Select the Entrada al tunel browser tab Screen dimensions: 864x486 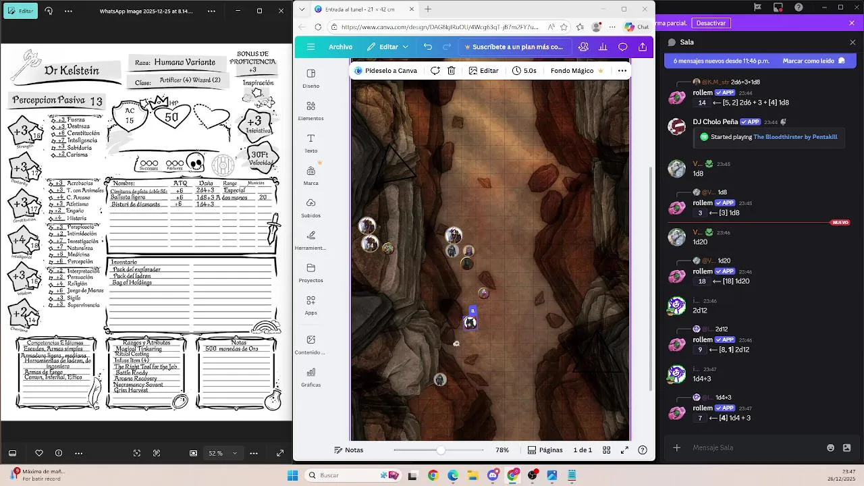click(x=363, y=9)
